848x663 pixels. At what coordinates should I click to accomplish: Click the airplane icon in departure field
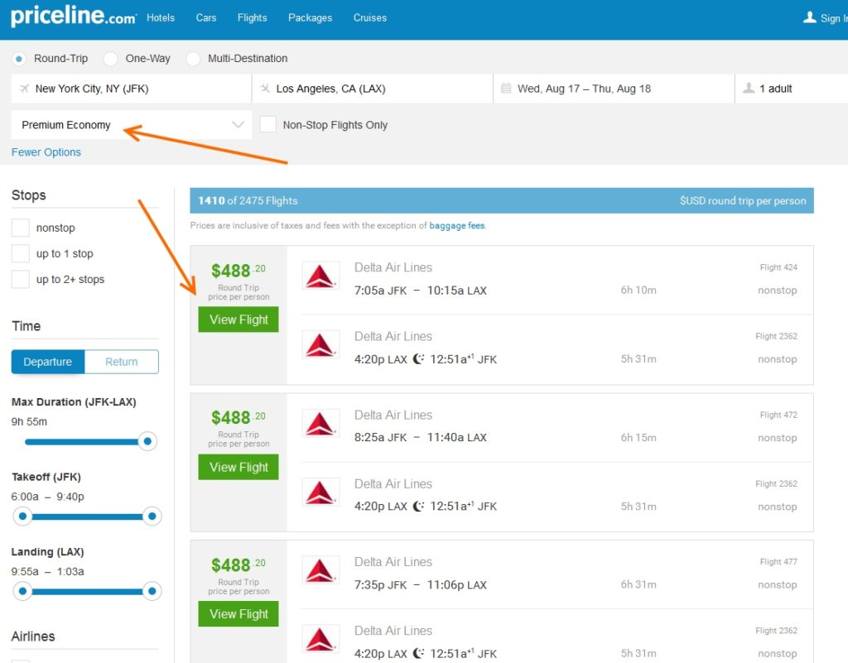pyautogui.click(x=24, y=88)
